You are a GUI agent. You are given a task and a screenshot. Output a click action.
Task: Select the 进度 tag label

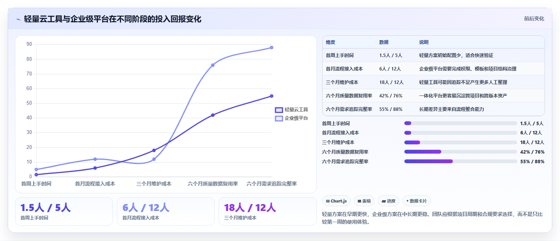pos(391,201)
